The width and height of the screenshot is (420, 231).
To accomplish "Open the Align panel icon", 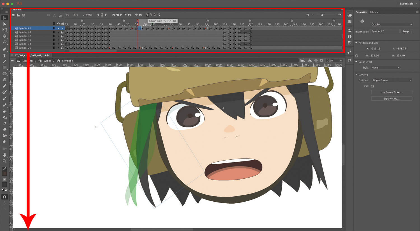I will tap(349, 30).
